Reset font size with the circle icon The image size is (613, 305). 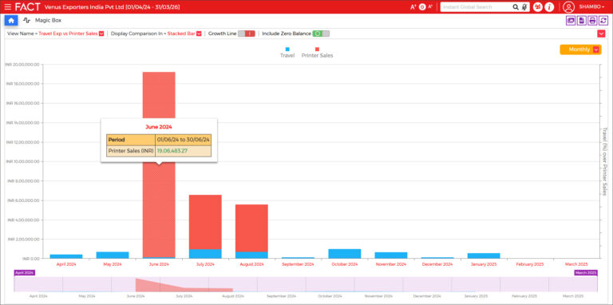pos(422,7)
